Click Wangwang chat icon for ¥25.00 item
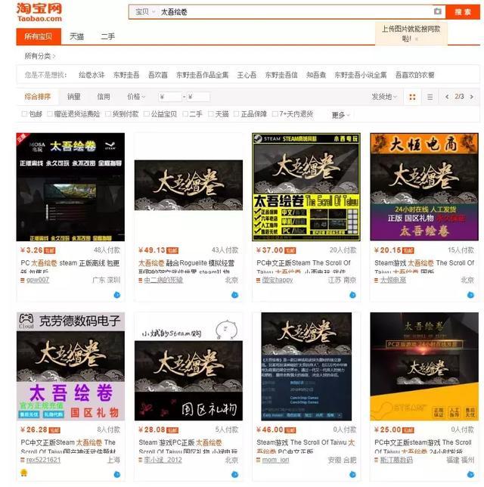Screen dimensions: 484x487 [x=471, y=474]
